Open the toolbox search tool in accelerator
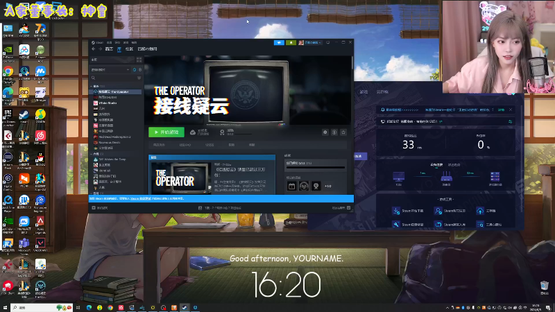 (x=489, y=224)
